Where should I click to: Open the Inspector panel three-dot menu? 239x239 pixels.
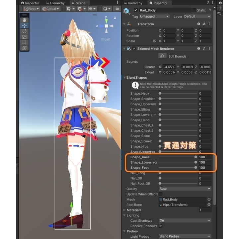click(213, 3)
